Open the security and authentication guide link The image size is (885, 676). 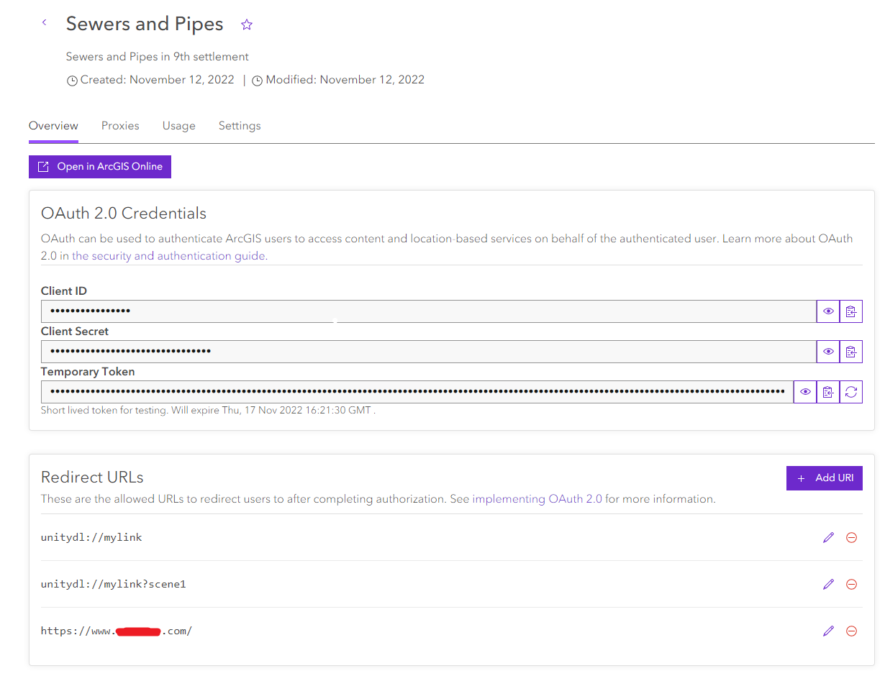[168, 256]
